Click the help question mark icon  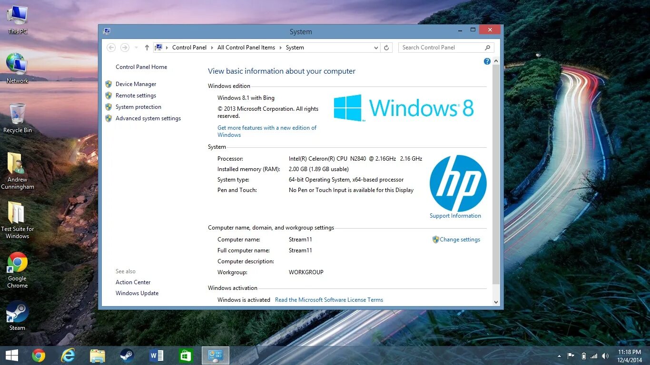tap(487, 61)
